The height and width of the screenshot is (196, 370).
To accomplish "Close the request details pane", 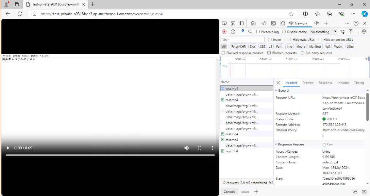I will (278, 83).
